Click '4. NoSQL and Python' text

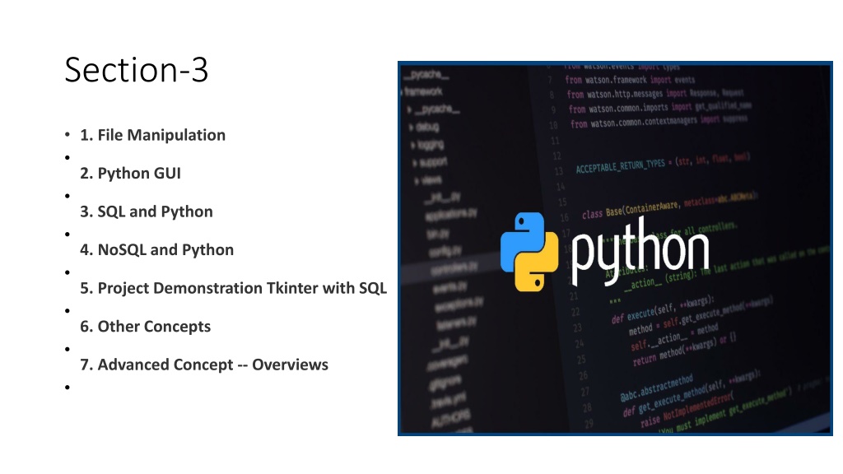point(157,249)
